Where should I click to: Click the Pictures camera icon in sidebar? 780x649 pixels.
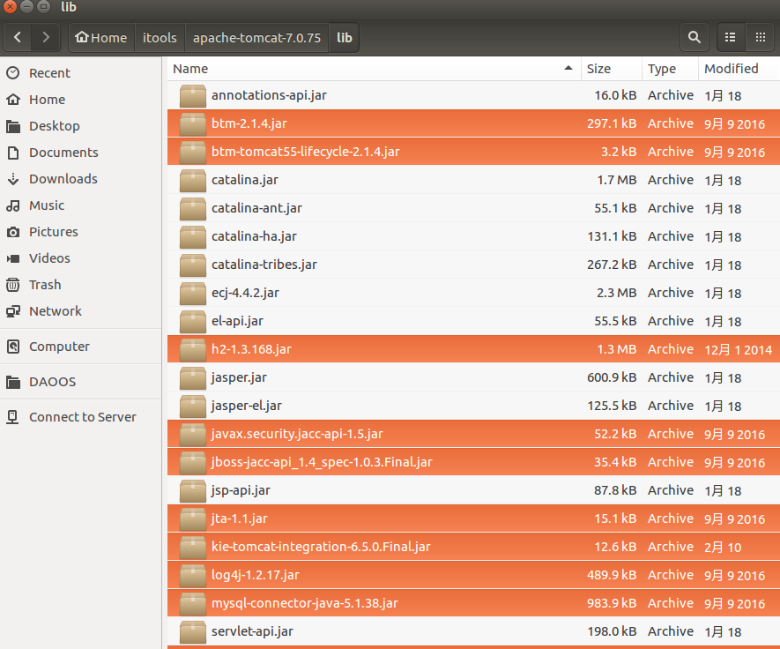(13, 232)
